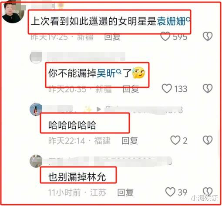222x206 pixels.
Task: Open avatar of the 吴昕 replier
Action: (36, 57)
